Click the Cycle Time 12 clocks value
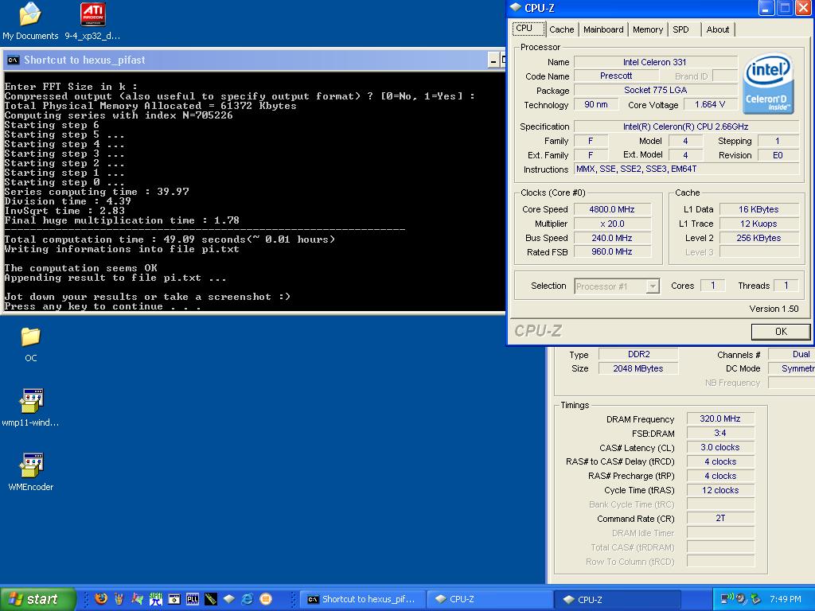815x611 pixels. (x=719, y=490)
